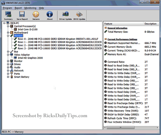Collapse the Video Adapter branch

coord(8,54)
